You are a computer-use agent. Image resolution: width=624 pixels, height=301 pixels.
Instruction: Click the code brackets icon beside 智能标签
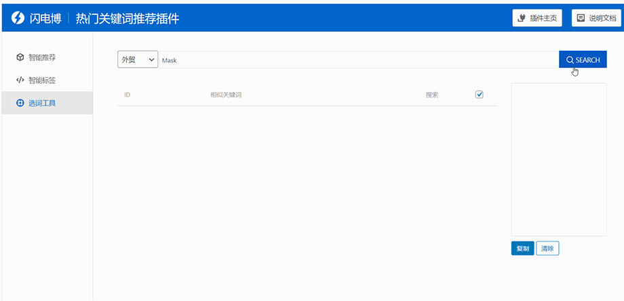20,80
